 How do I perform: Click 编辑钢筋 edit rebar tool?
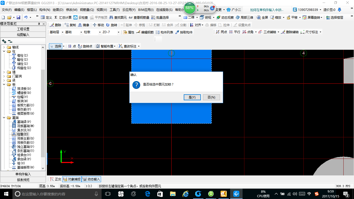[145, 32]
